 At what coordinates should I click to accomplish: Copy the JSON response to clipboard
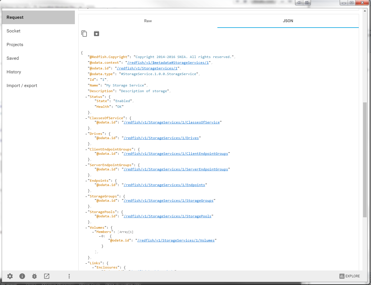click(84, 34)
